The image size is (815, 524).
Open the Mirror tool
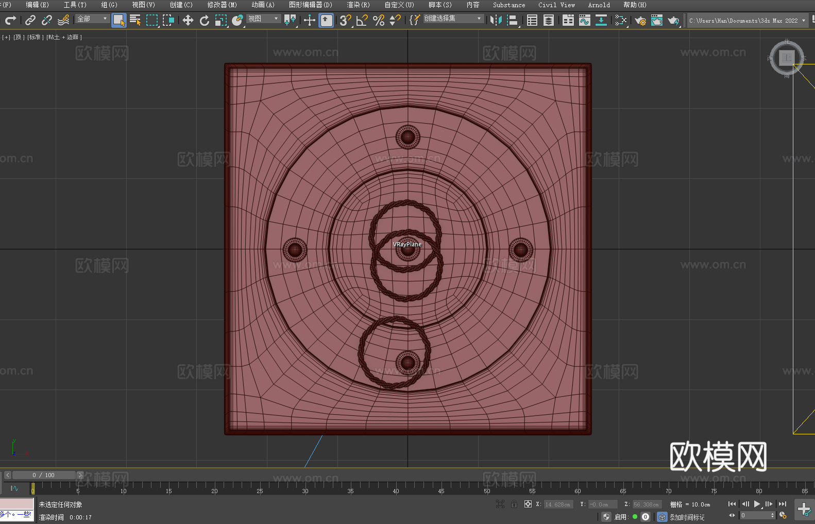(496, 20)
